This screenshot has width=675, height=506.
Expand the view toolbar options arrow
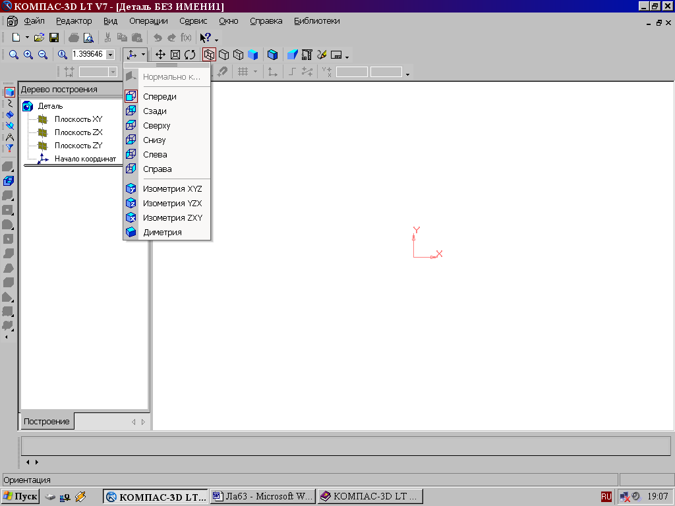coord(347,57)
